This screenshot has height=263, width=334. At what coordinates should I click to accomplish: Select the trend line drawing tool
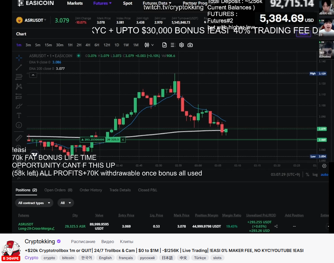pyautogui.click(x=19, y=67)
